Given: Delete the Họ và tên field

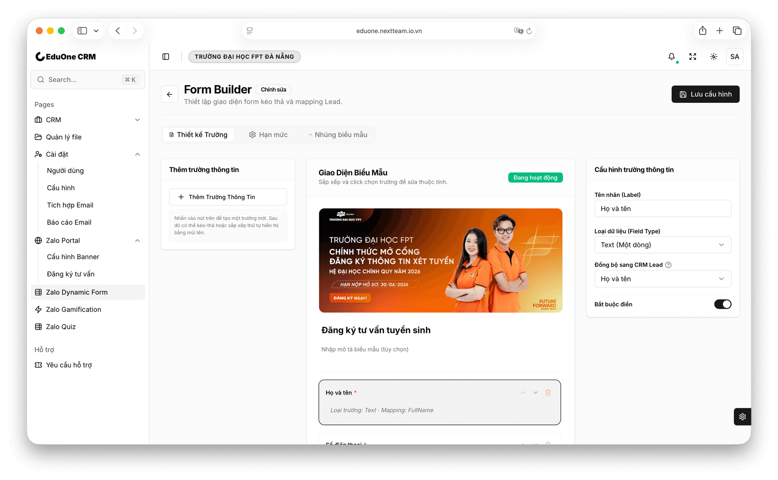Looking at the screenshot, I should click(x=548, y=393).
